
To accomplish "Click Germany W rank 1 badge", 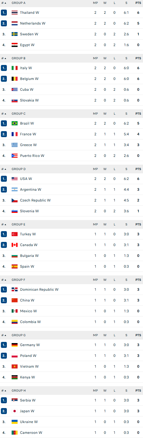I will [x=4, y=345].
